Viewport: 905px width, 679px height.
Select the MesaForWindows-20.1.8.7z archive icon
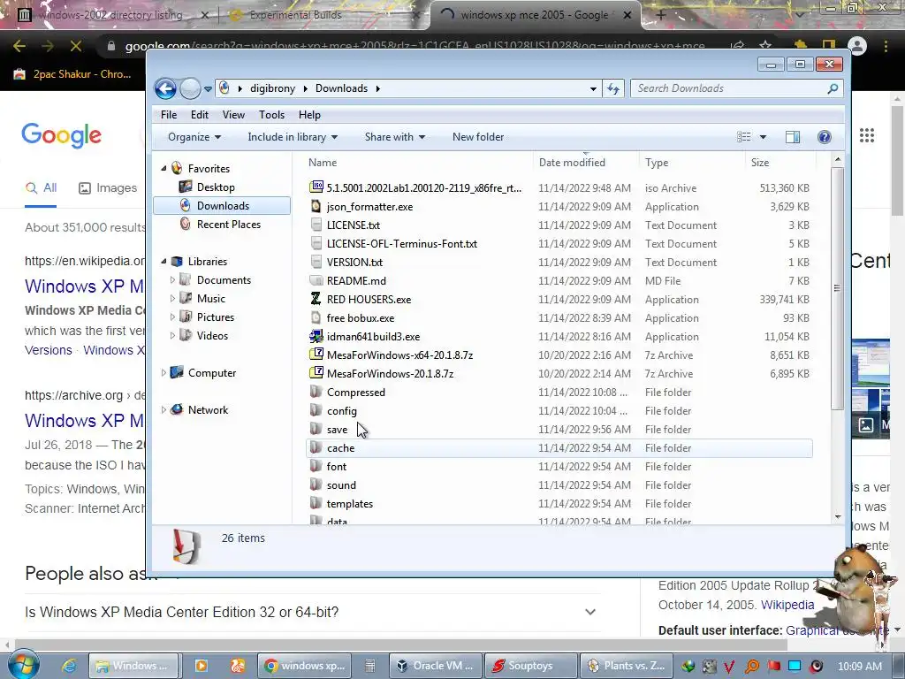316,373
